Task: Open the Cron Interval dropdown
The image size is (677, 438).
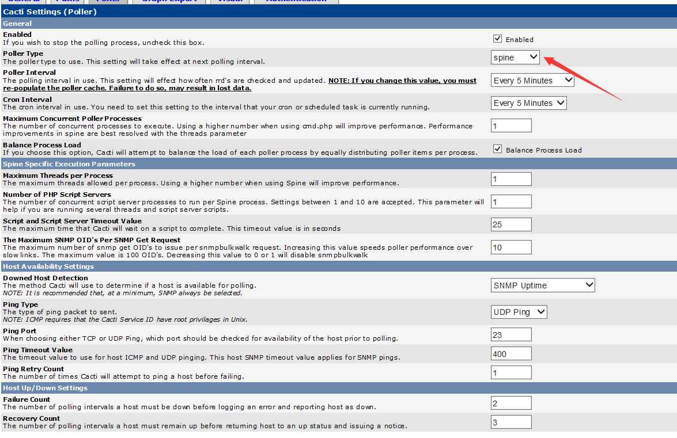Action: click(528, 103)
